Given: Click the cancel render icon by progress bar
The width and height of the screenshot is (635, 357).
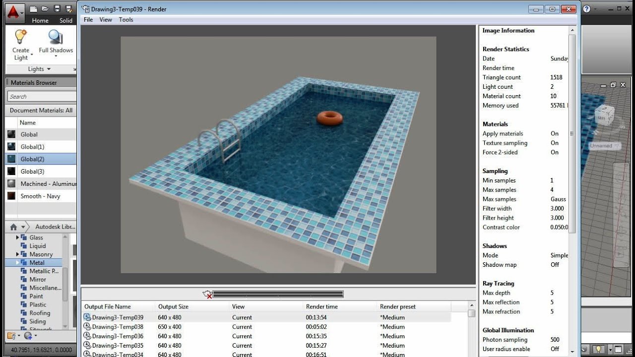Looking at the screenshot, I should [x=207, y=295].
